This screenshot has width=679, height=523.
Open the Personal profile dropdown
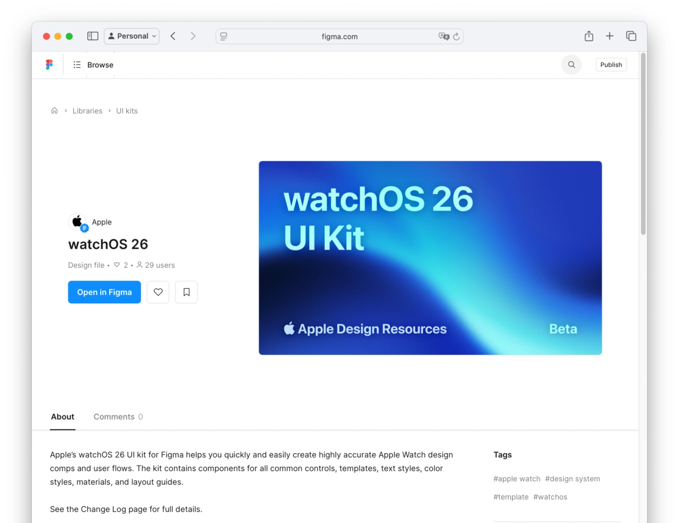point(132,36)
